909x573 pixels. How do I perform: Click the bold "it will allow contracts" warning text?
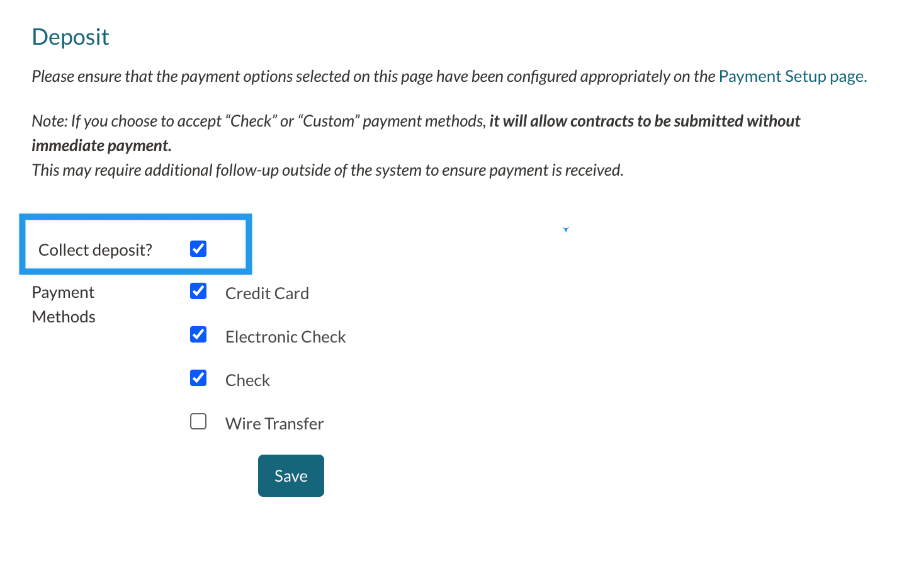click(x=644, y=121)
